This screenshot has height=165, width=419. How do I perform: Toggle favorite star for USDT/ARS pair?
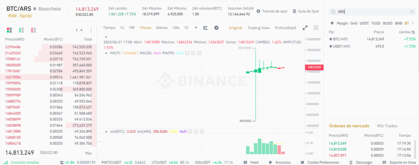click(x=331, y=46)
